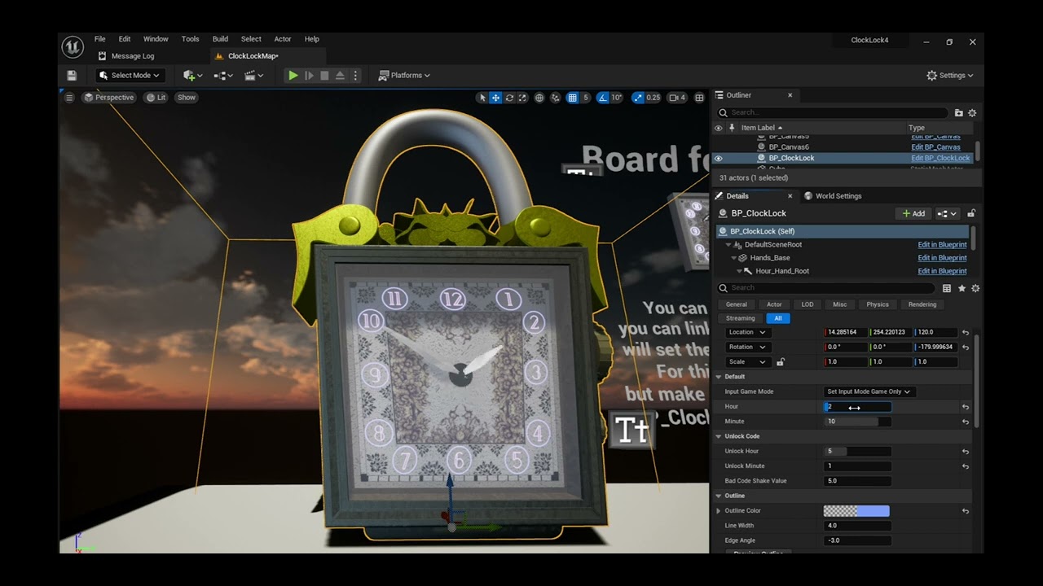1043x586 pixels.
Task: Switch to the Message Log tab
Action: (126, 56)
